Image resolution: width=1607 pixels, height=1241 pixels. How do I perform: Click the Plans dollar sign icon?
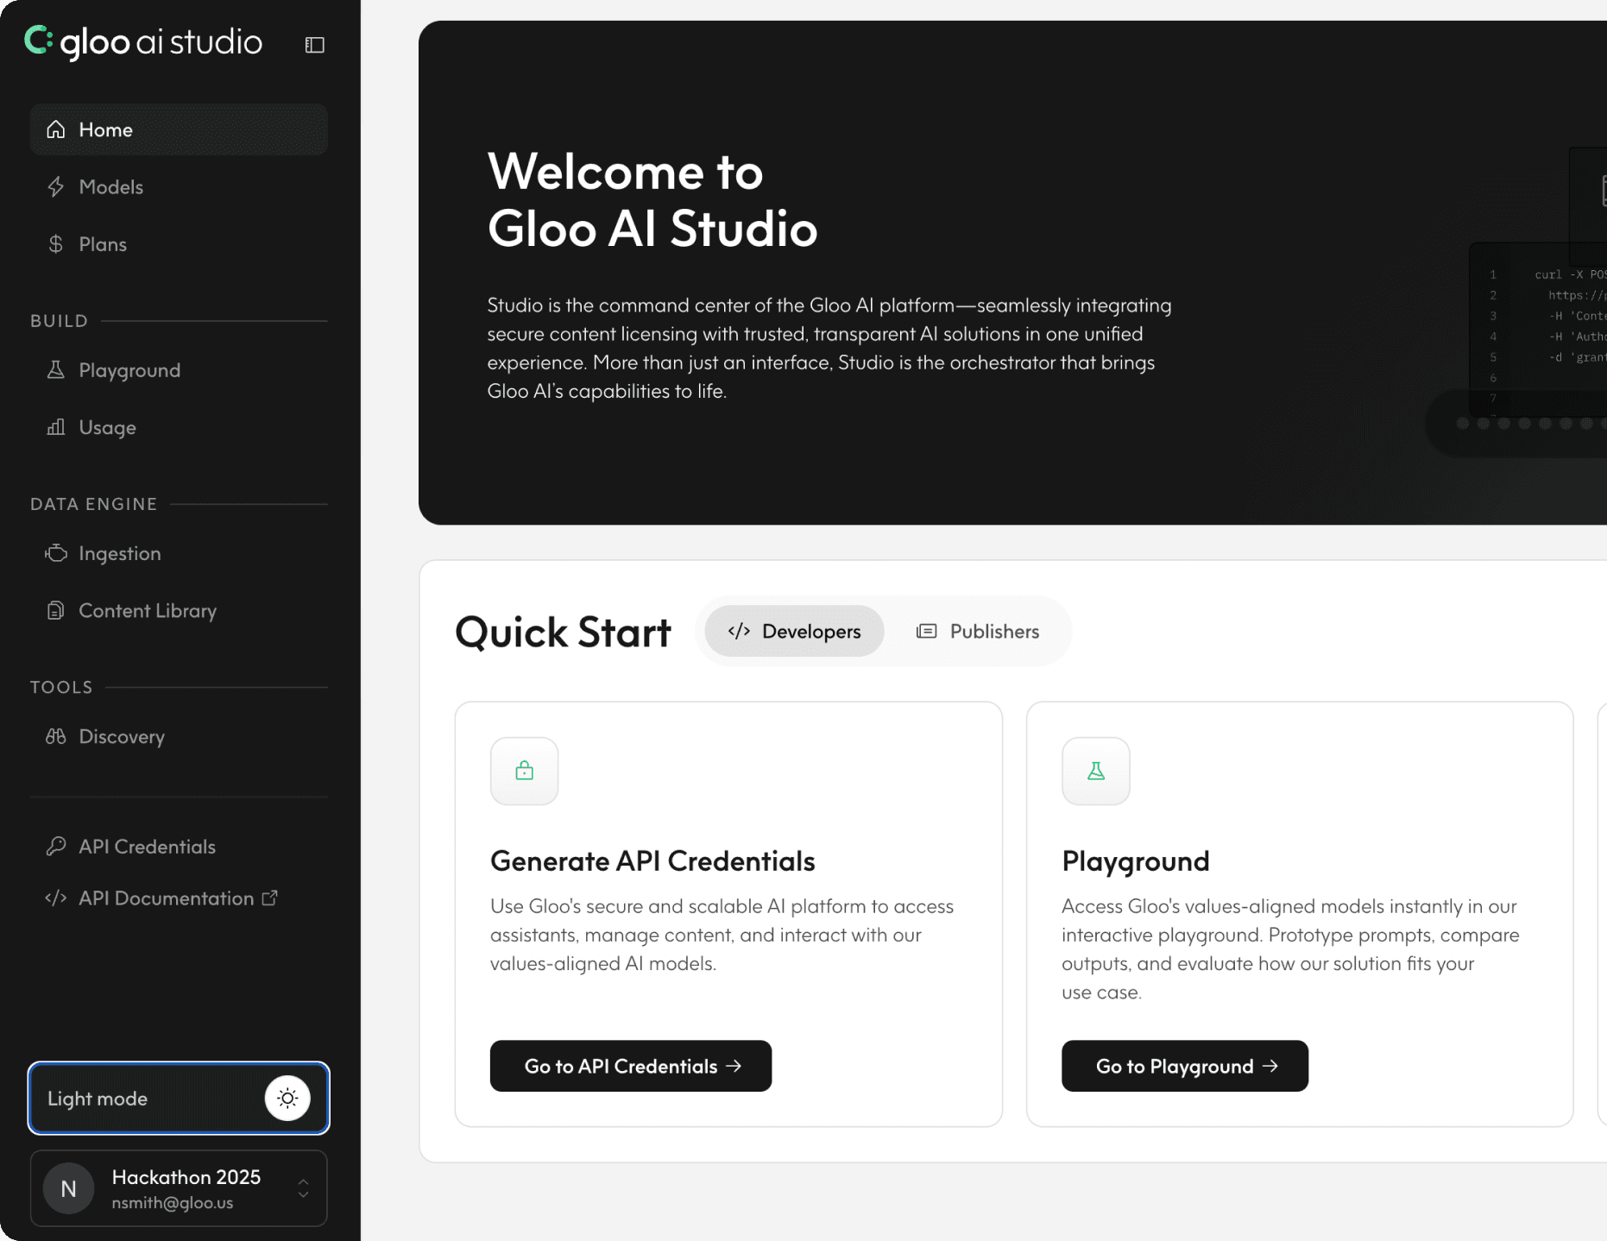tap(56, 244)
